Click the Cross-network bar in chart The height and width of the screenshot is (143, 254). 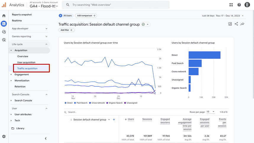(x=193, y=71)
